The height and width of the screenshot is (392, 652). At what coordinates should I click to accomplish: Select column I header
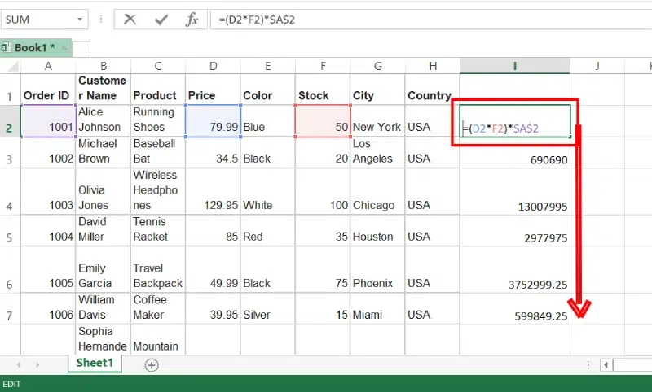(x=514, y=66)
